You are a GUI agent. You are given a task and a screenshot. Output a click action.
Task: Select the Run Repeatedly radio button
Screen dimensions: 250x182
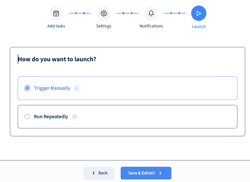pyautogui.click(x=27, y=117)
